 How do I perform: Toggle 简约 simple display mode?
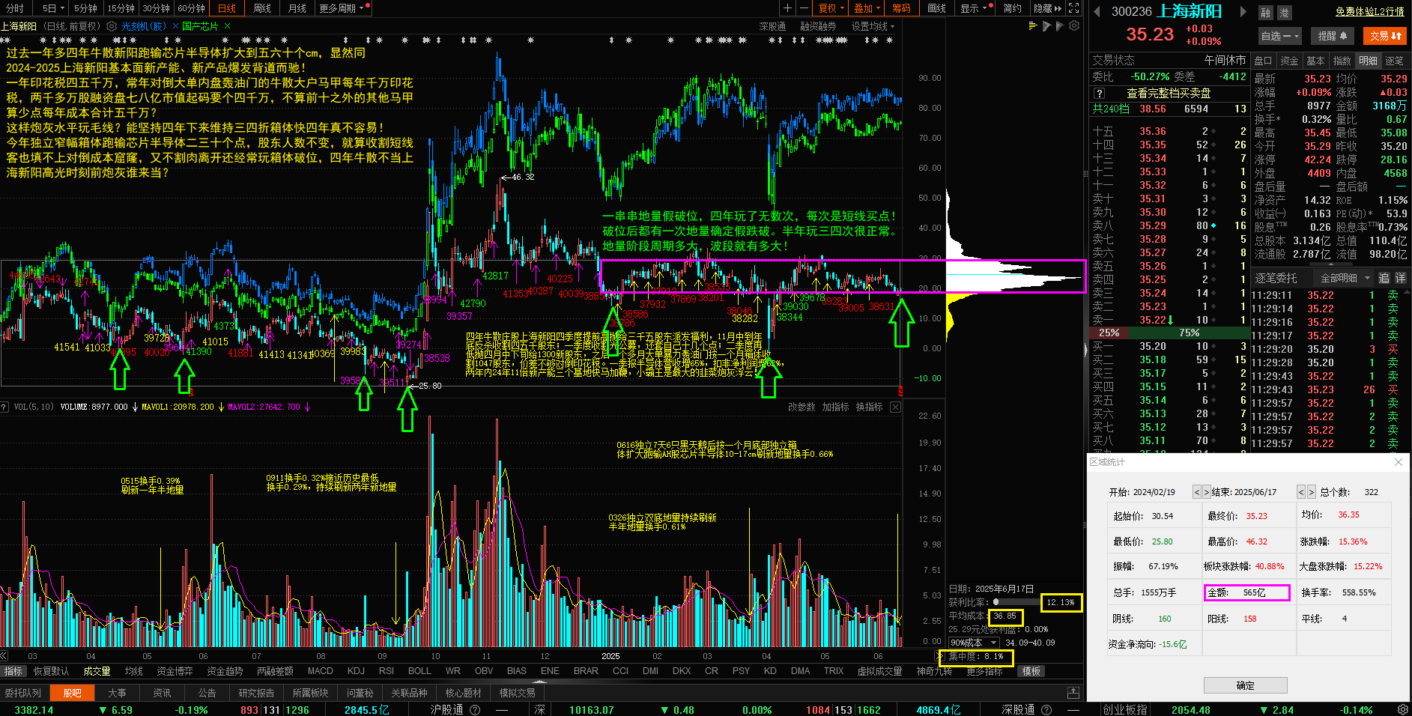(x=1012, y=8)
